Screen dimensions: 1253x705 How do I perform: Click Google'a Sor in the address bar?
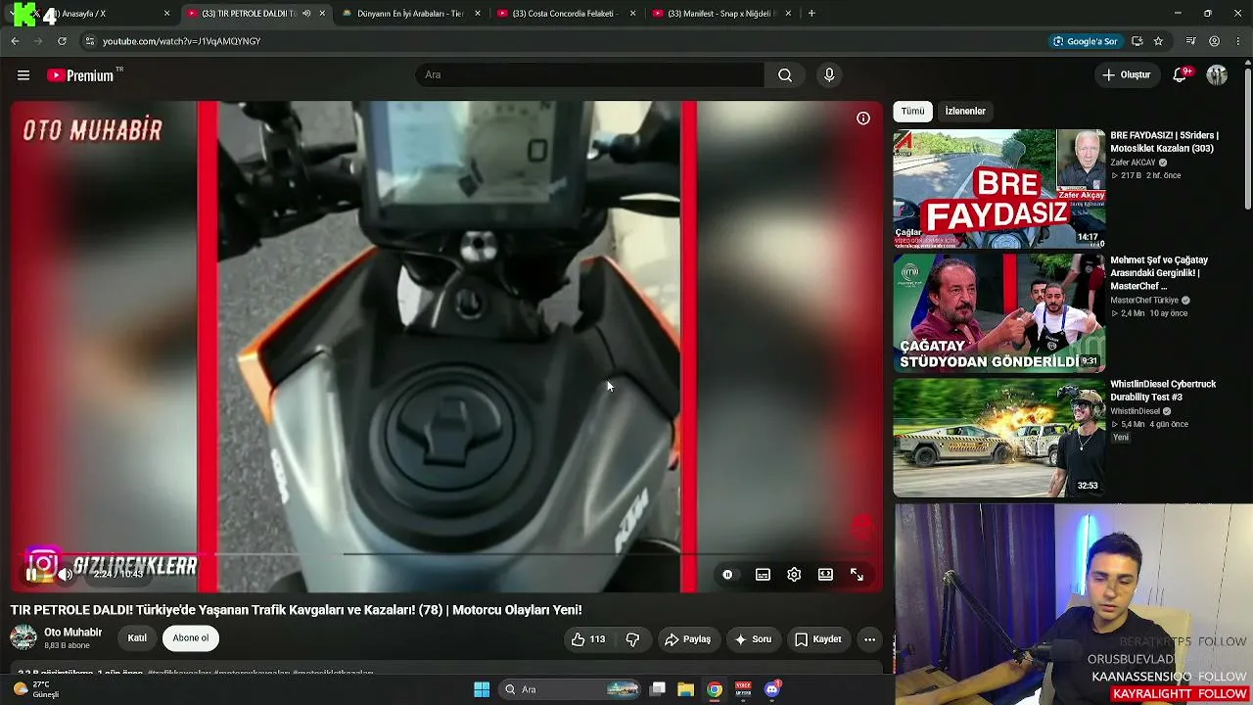point(1086,41)
